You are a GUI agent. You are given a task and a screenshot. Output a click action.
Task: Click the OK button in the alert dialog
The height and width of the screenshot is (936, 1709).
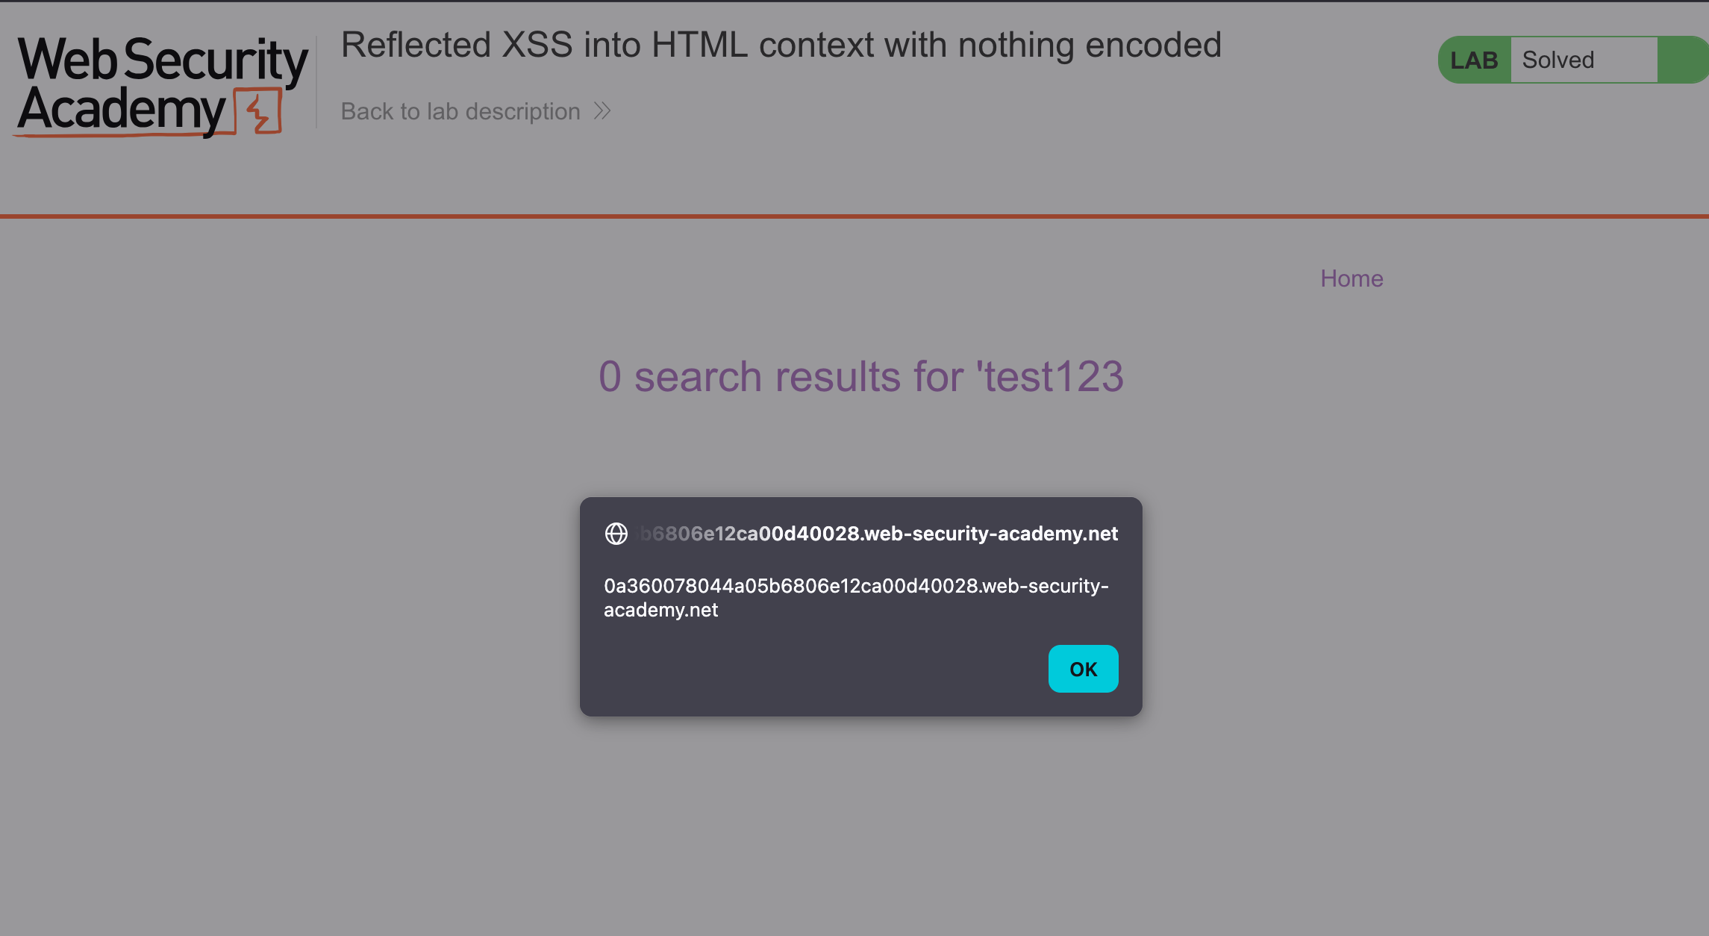tap(1083, 669)
